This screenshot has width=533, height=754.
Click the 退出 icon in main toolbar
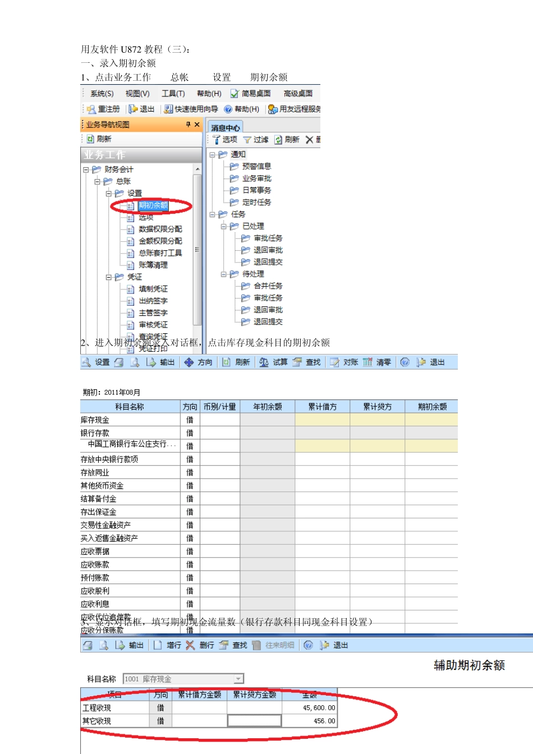(x=141, y=109)
